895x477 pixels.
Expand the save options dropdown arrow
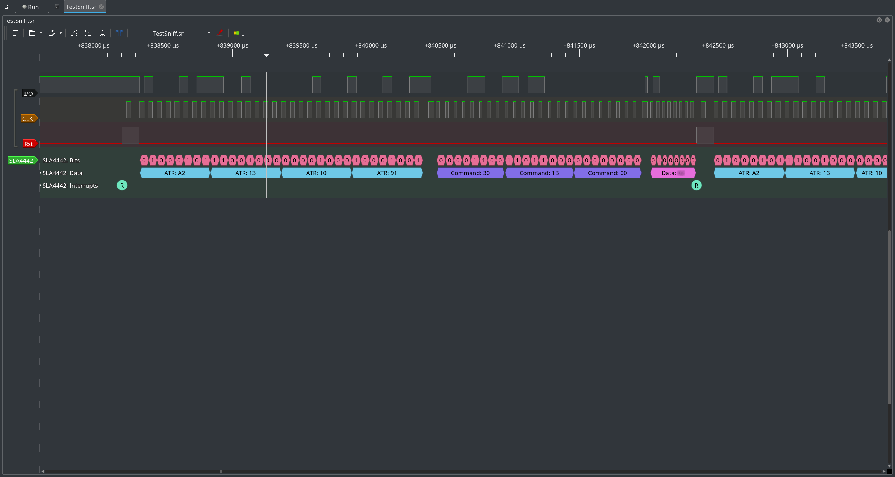tap(60, 33)
